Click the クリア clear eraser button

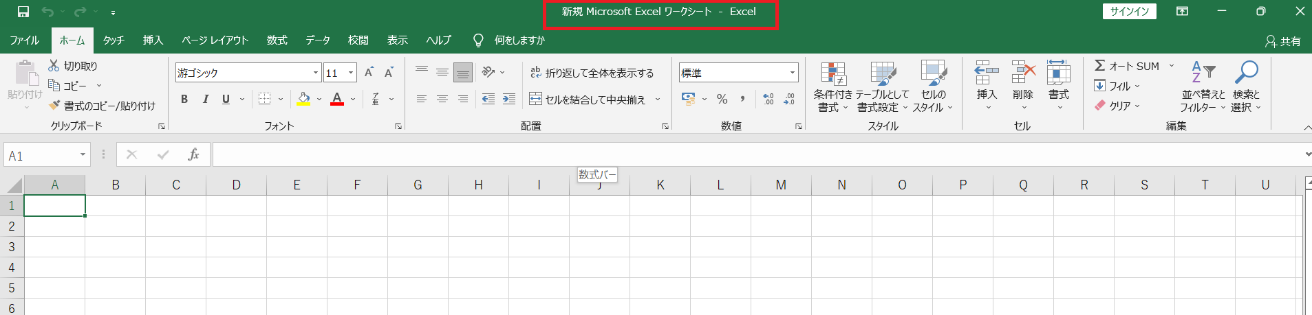[1112, 106]
